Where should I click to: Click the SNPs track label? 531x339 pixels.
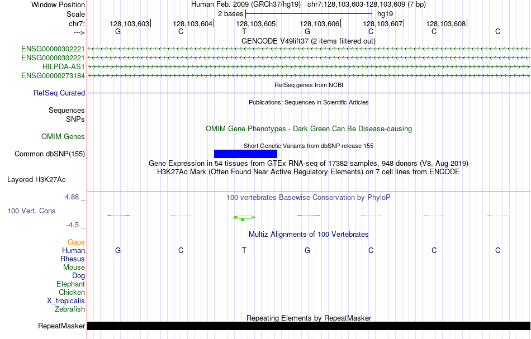coord(75,119)
